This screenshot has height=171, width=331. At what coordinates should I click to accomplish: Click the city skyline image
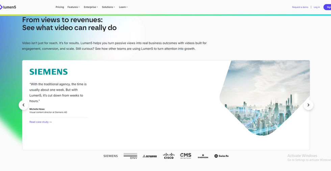pos(265,98)
